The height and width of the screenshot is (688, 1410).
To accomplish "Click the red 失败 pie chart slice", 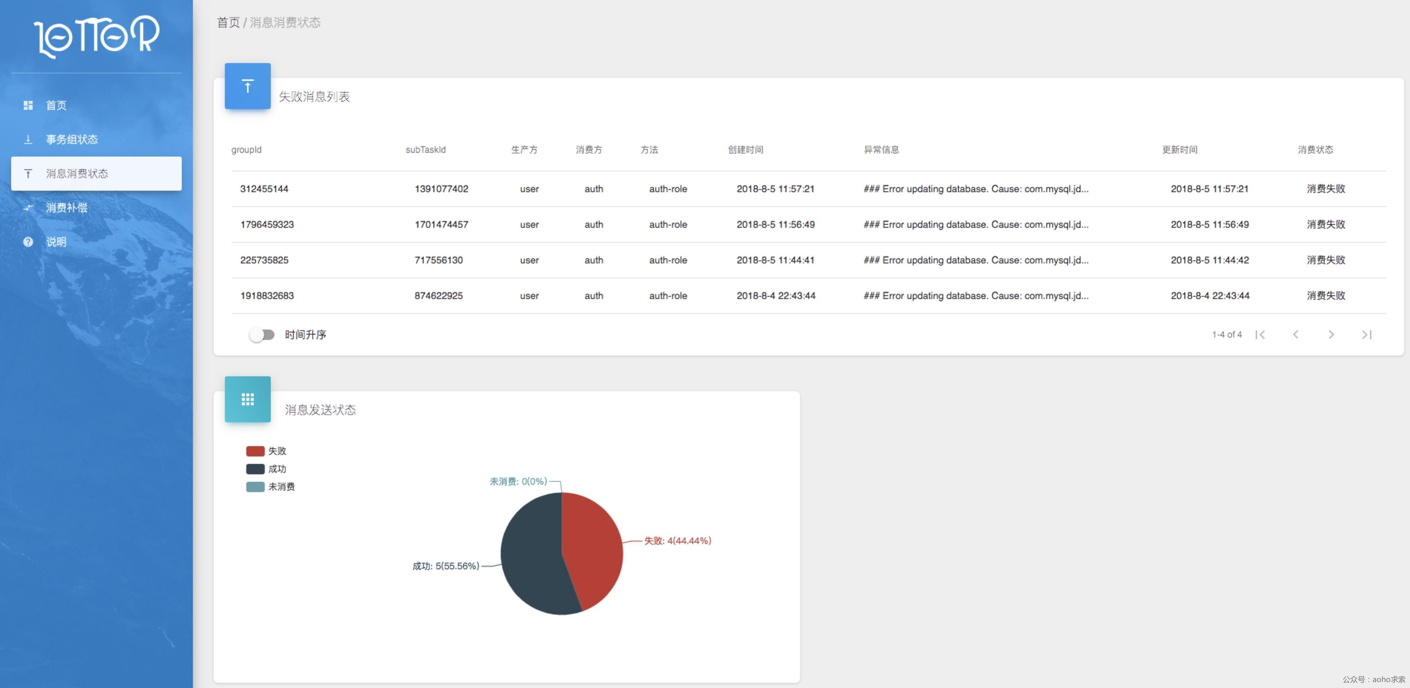I will coord(594,547).
